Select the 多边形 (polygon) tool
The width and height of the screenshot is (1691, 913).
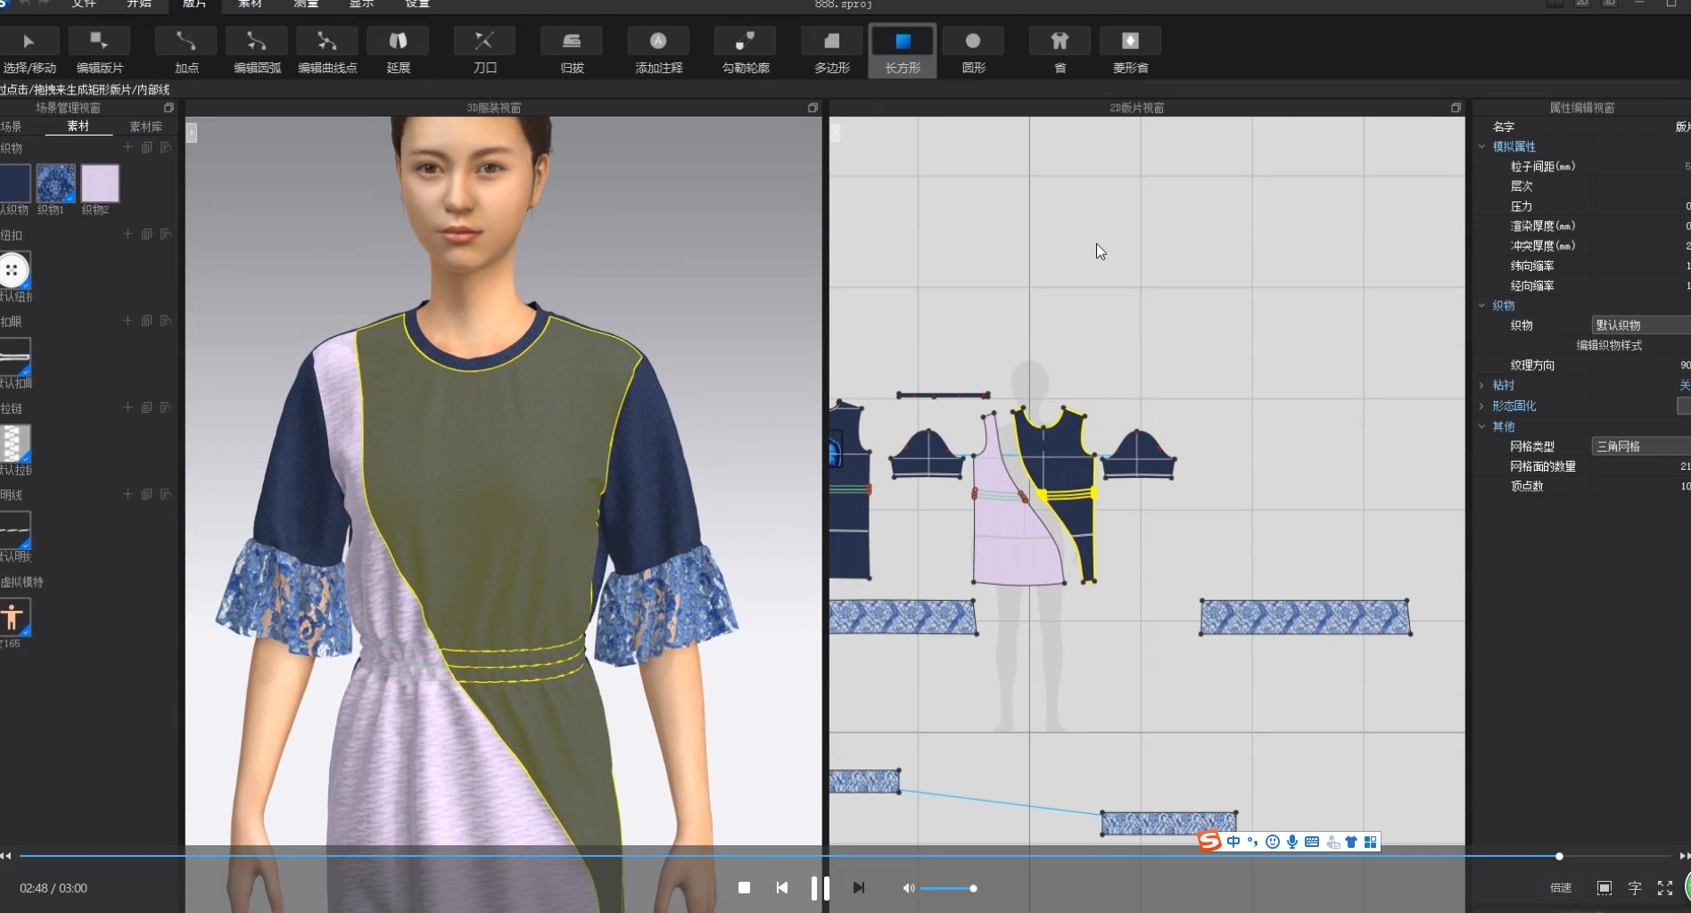pos(829,49)
